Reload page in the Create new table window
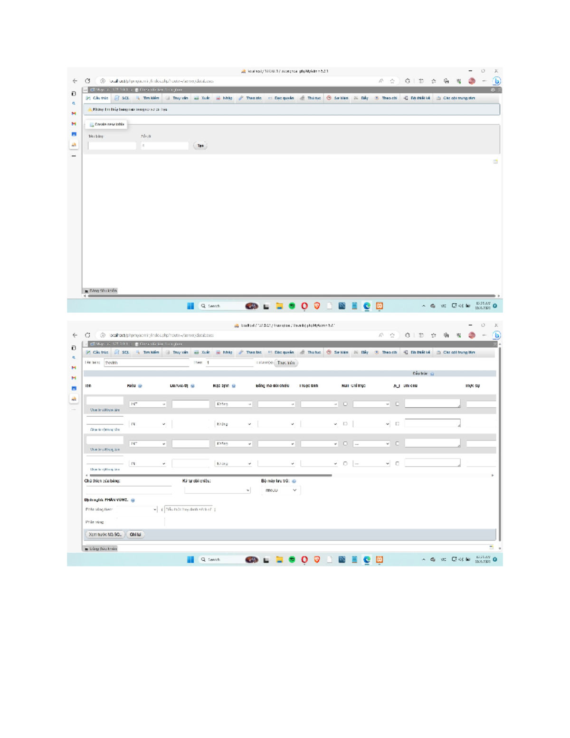570x738 pixels. click(87, 81)
